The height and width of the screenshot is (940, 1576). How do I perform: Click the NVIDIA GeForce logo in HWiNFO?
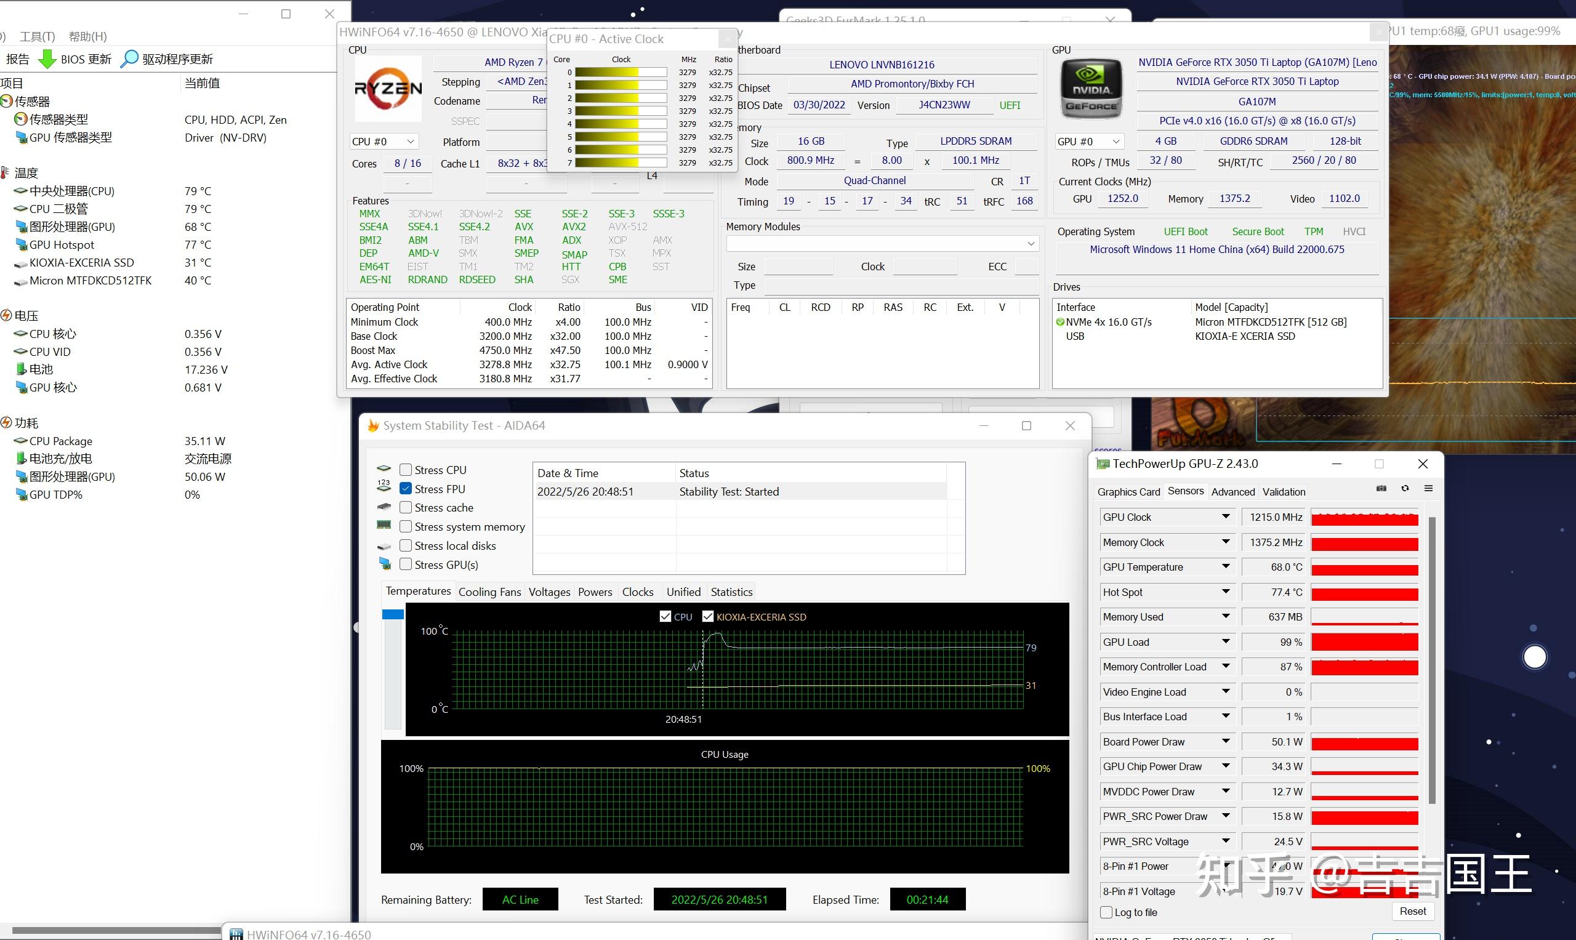[x=1092, y=89]
